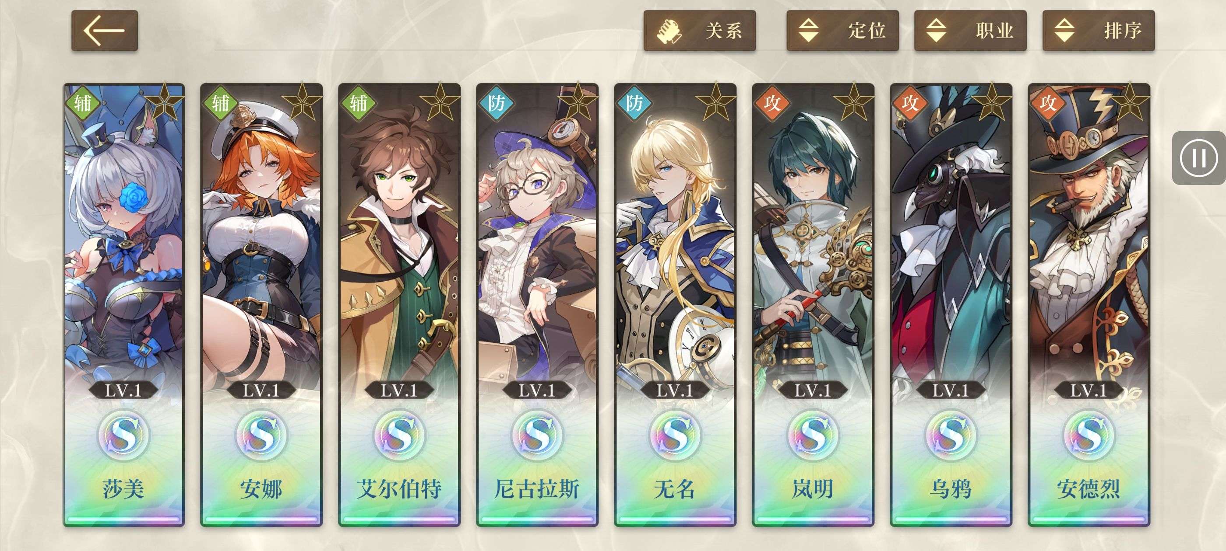
Task: Click the star icon on 安娜's card
Action: click(x=302, y=102)
